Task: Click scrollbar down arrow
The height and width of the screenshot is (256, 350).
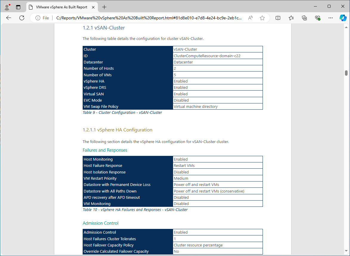Action: pos(346,251)
